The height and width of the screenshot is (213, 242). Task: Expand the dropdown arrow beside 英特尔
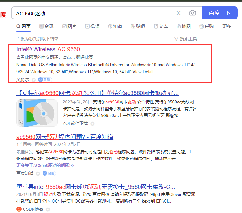tap(34, 80)
